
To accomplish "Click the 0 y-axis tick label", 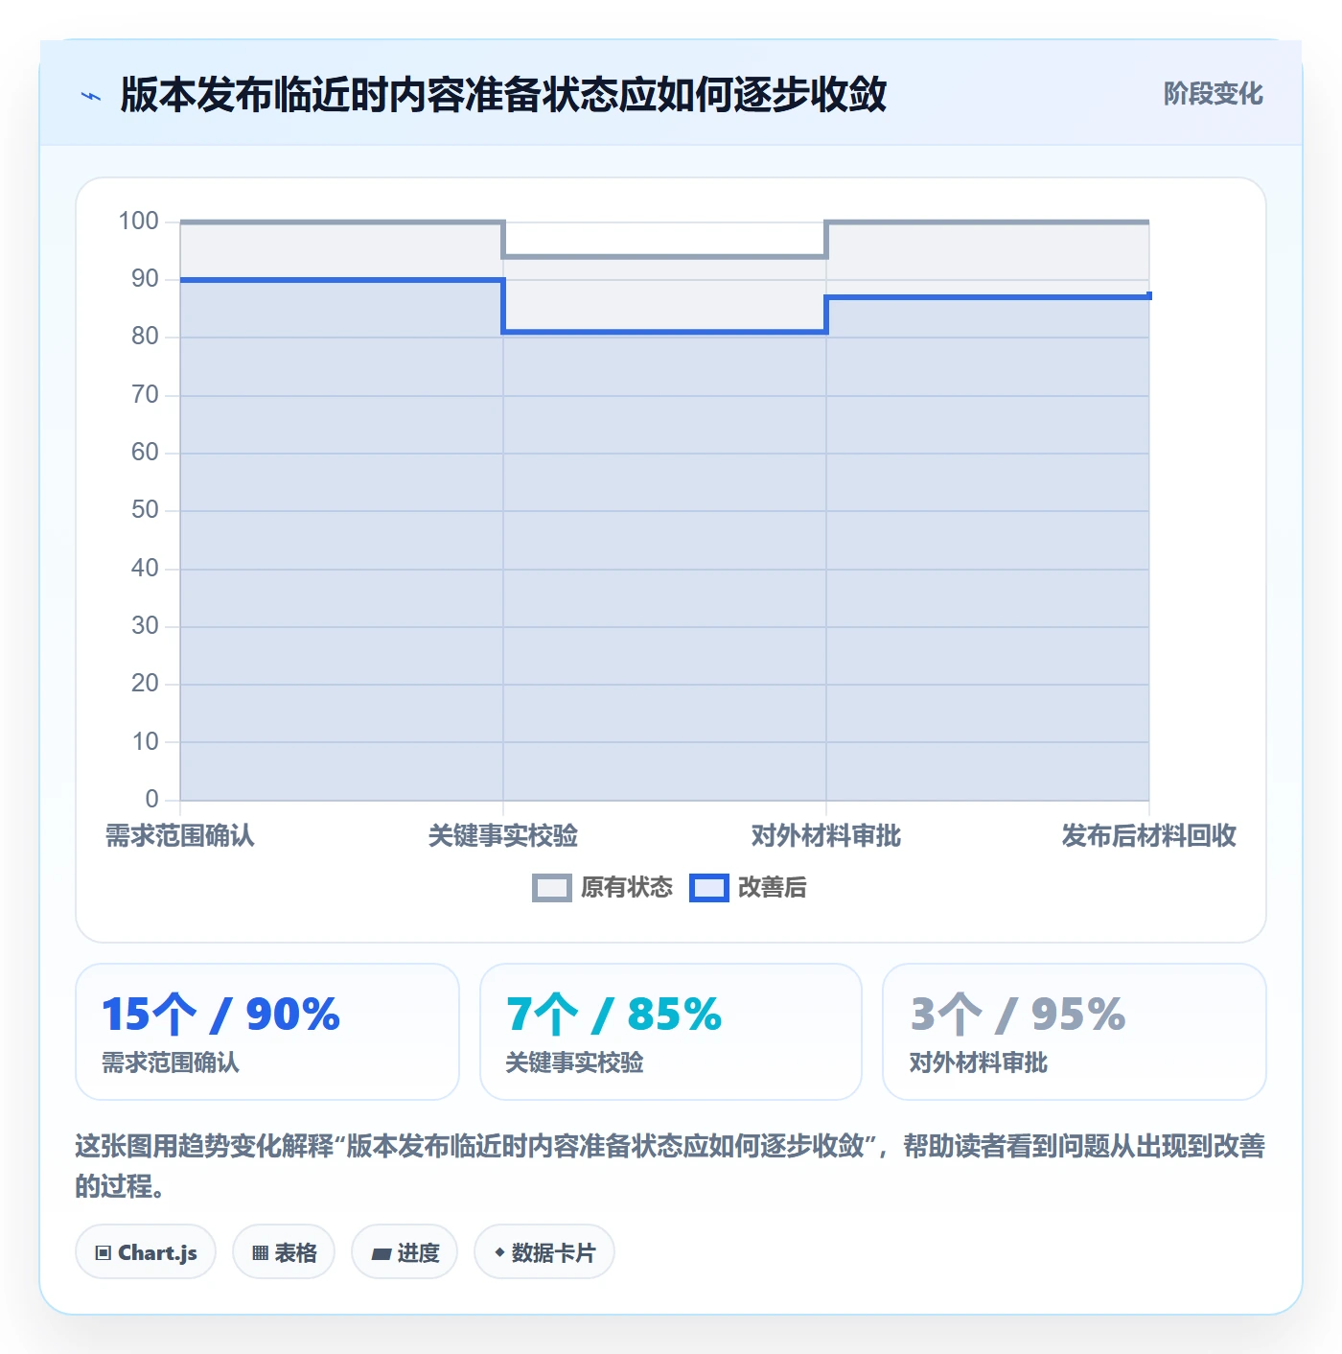I will [151, 800].
